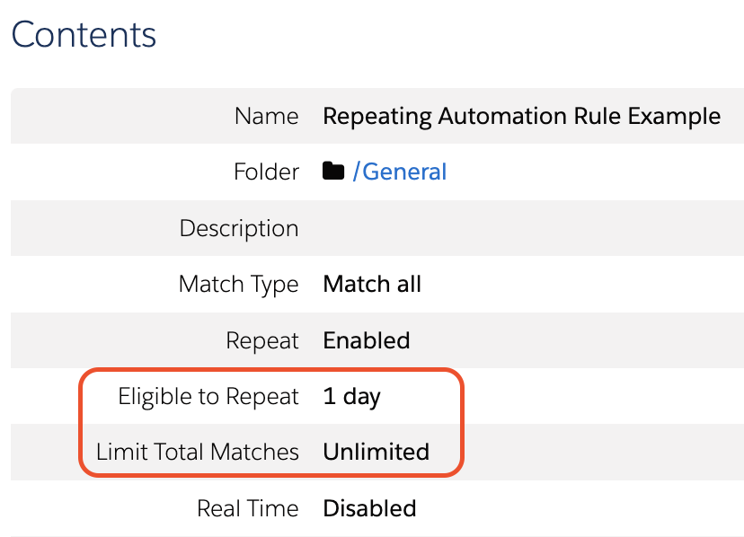Click the Limit Total Matches label

(x=198, y=452)
